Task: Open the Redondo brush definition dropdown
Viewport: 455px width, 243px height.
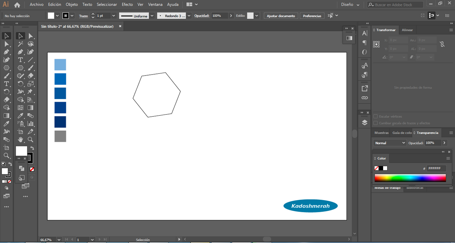Action: coord(189,16)
